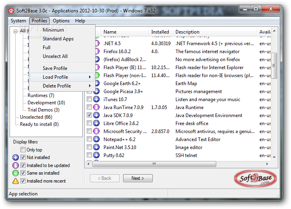The image size is (291, 209).
Task: Click the status icon next to iTunes 10.7
Action: tap(96, 99)
